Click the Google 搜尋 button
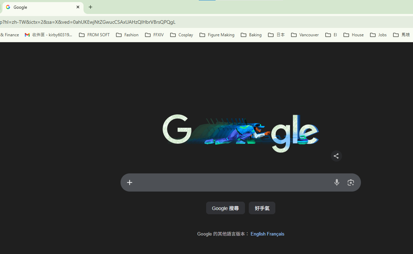Screen dimensions: 413x254 [225, 208]
